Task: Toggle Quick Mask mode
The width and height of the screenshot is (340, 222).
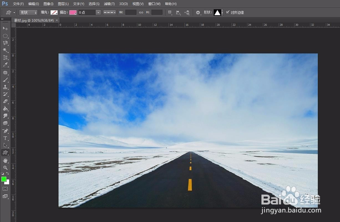Action: click(5, 189)
